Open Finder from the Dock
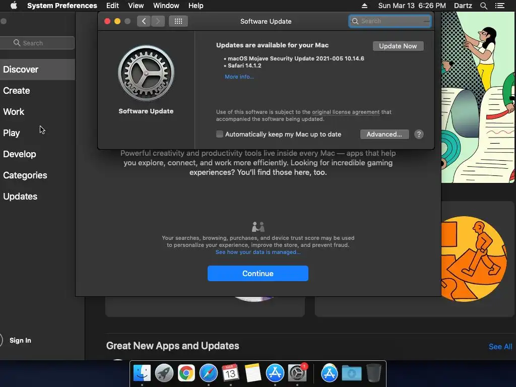Image resolution: width=516 pixels, height=387 pixels. click(x=142, y=373)
